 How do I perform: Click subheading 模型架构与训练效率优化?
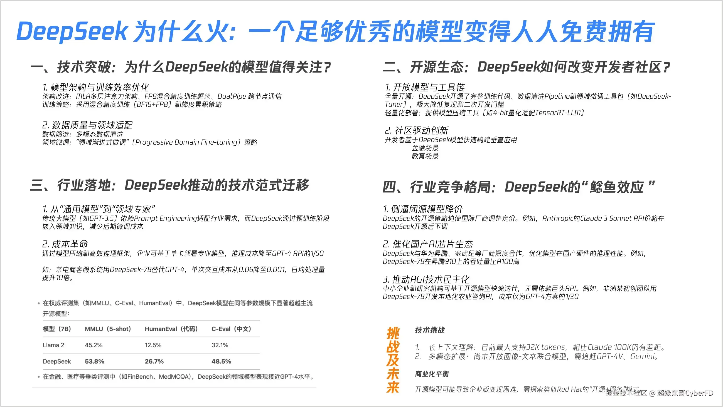pos(95,87)
